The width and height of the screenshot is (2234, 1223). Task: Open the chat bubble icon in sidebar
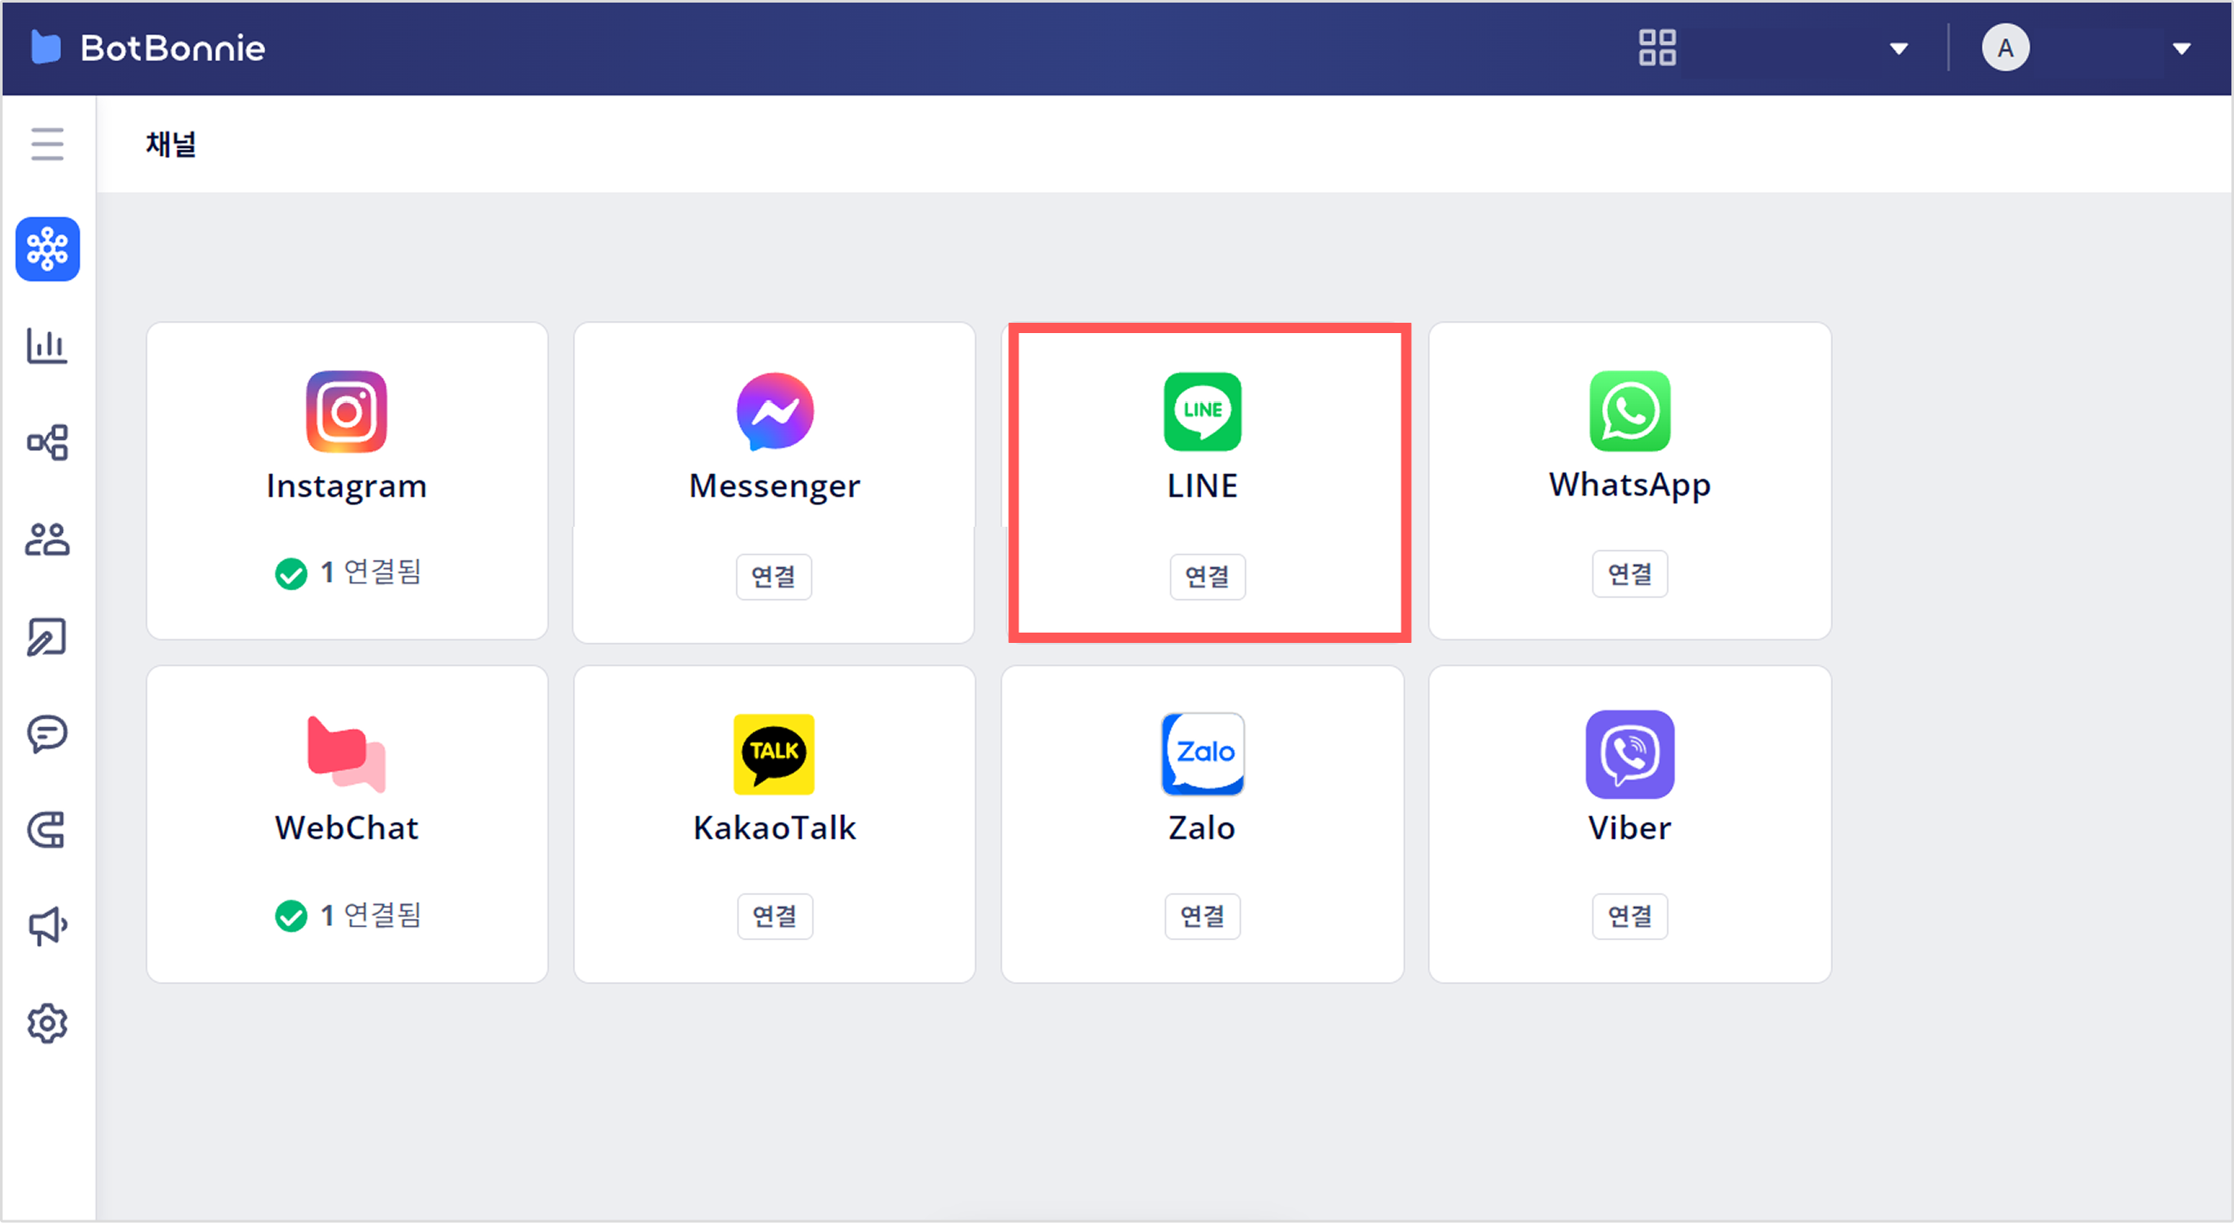(47, 734)
